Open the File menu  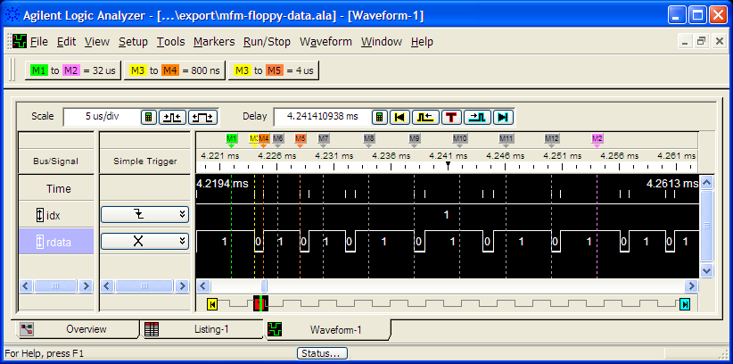[x=39, y=42]
